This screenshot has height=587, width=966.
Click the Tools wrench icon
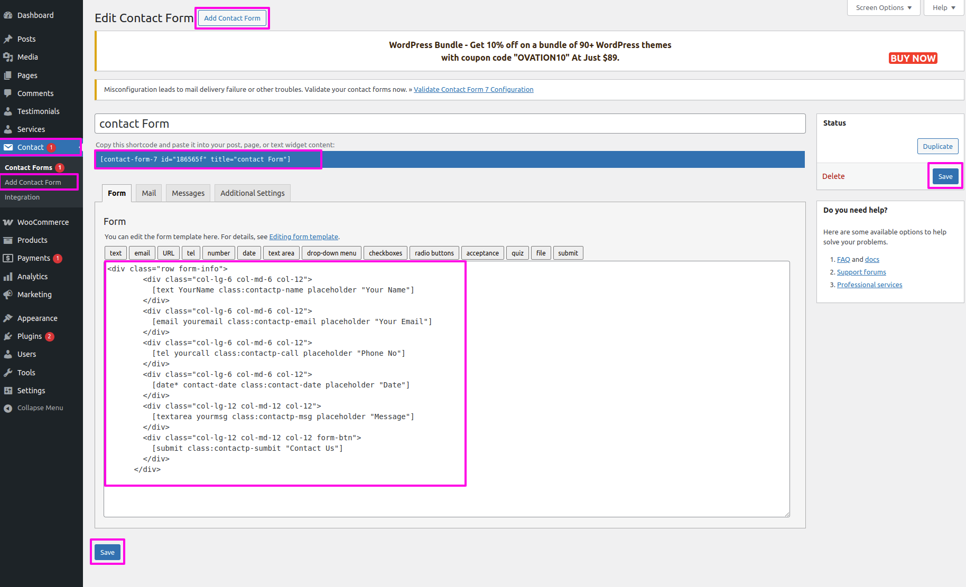tap(8, 373)
